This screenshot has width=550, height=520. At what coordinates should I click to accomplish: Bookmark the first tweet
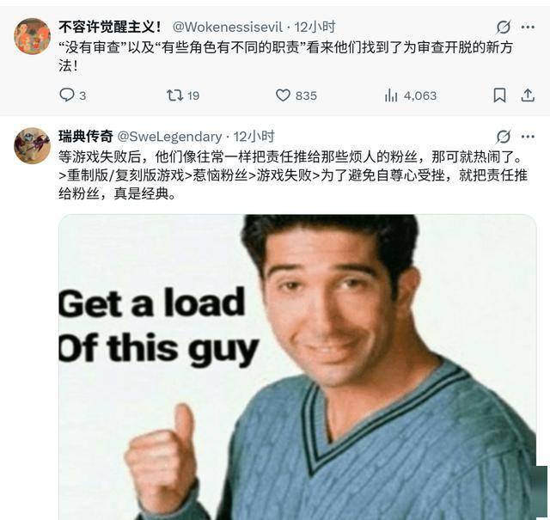[499, 95]
